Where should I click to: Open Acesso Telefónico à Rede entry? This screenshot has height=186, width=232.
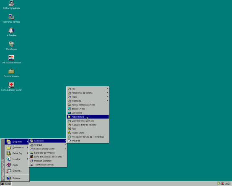click(x=88, y=105)
